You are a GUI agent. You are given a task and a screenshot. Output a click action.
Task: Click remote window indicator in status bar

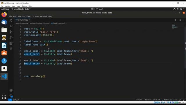coord(10,100)
